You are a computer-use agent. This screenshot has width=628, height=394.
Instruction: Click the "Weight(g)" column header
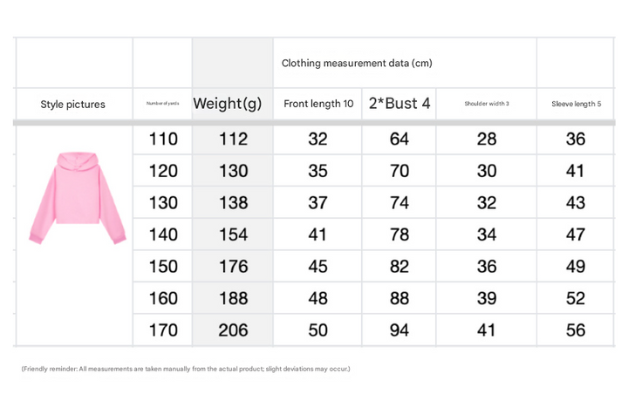point(228,104)
